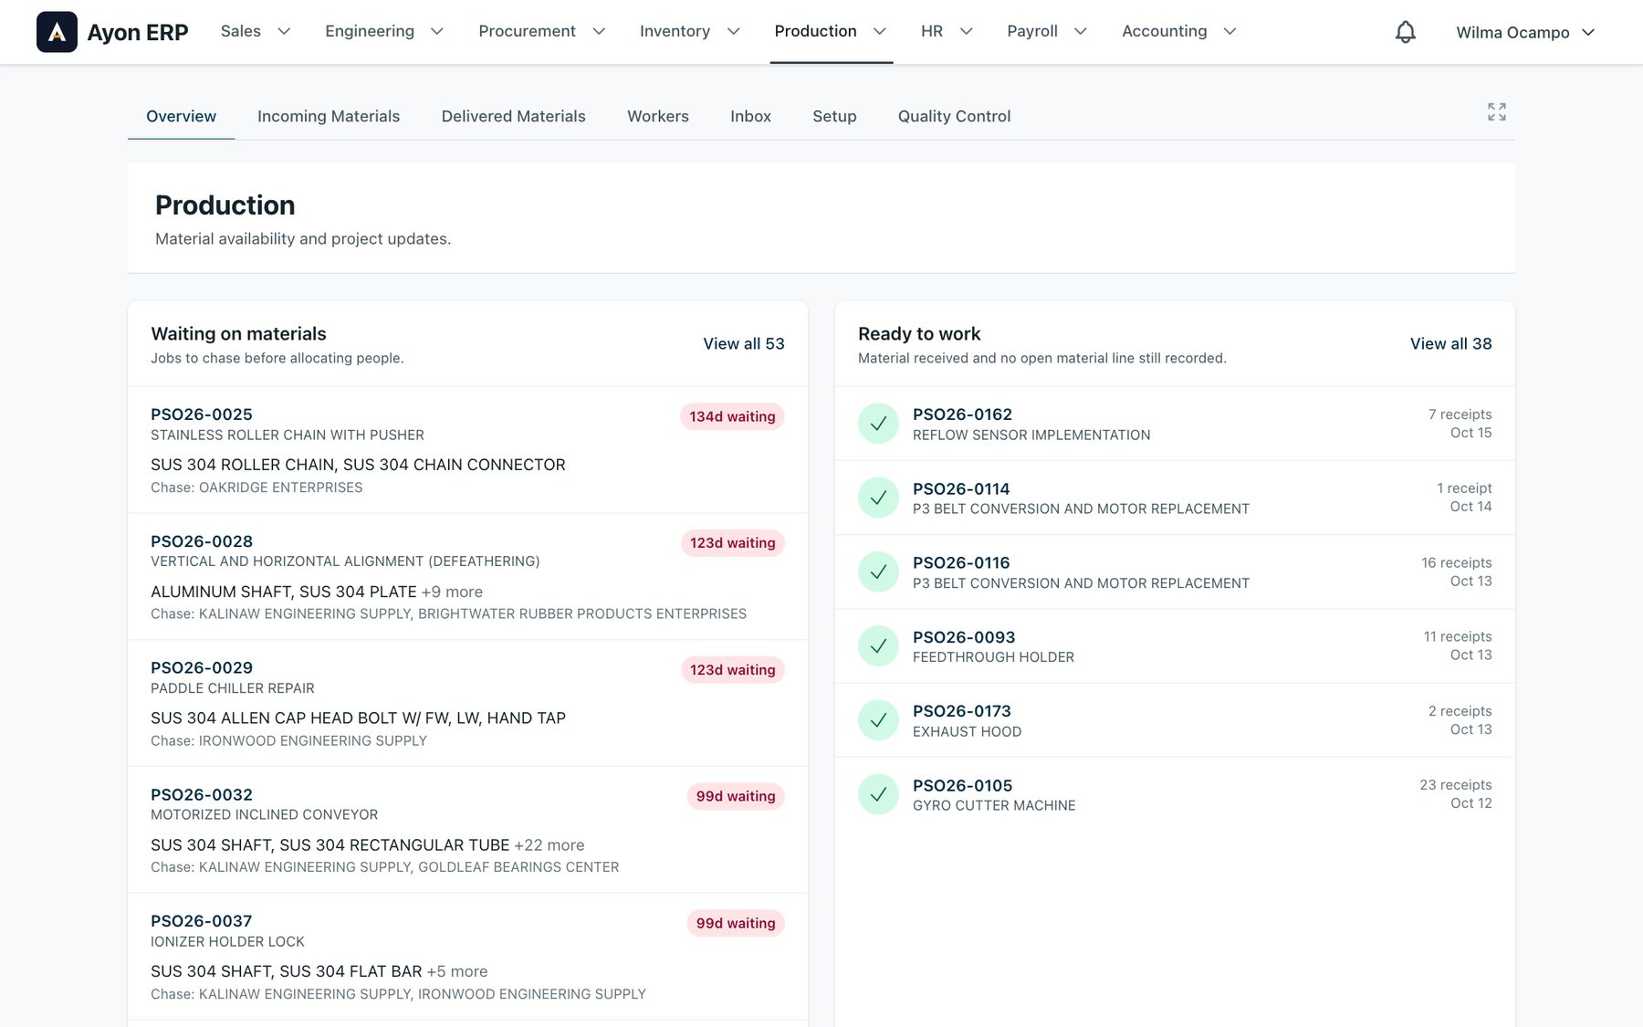The image size is (1643, 1027).
Task: Open PSO26-0105 gyro cutter machine
Action: click(1175, 794)
